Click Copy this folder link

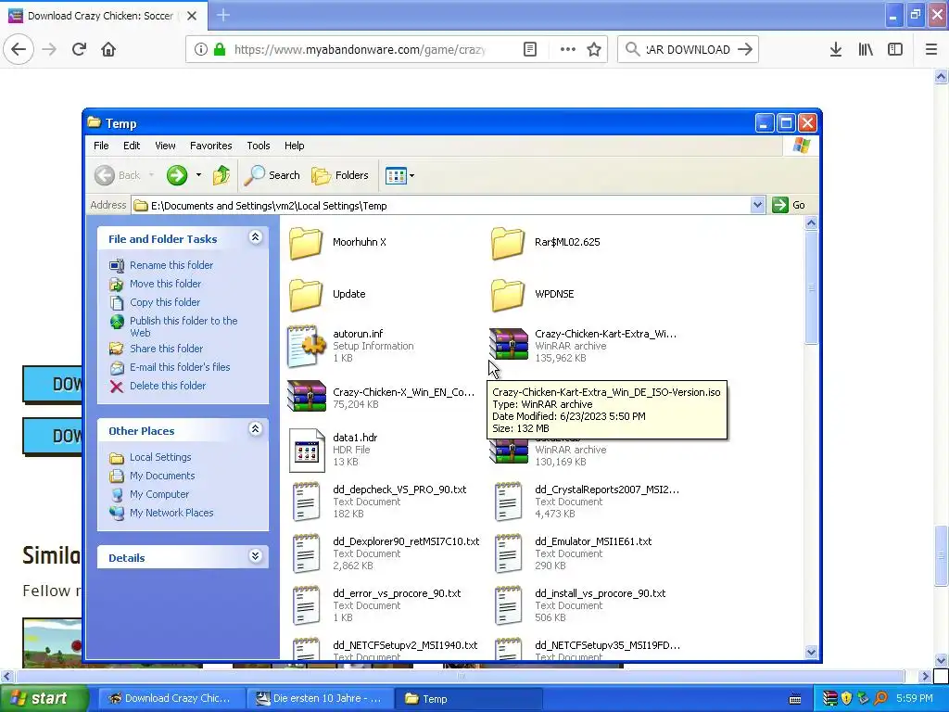tap(165, 303)
